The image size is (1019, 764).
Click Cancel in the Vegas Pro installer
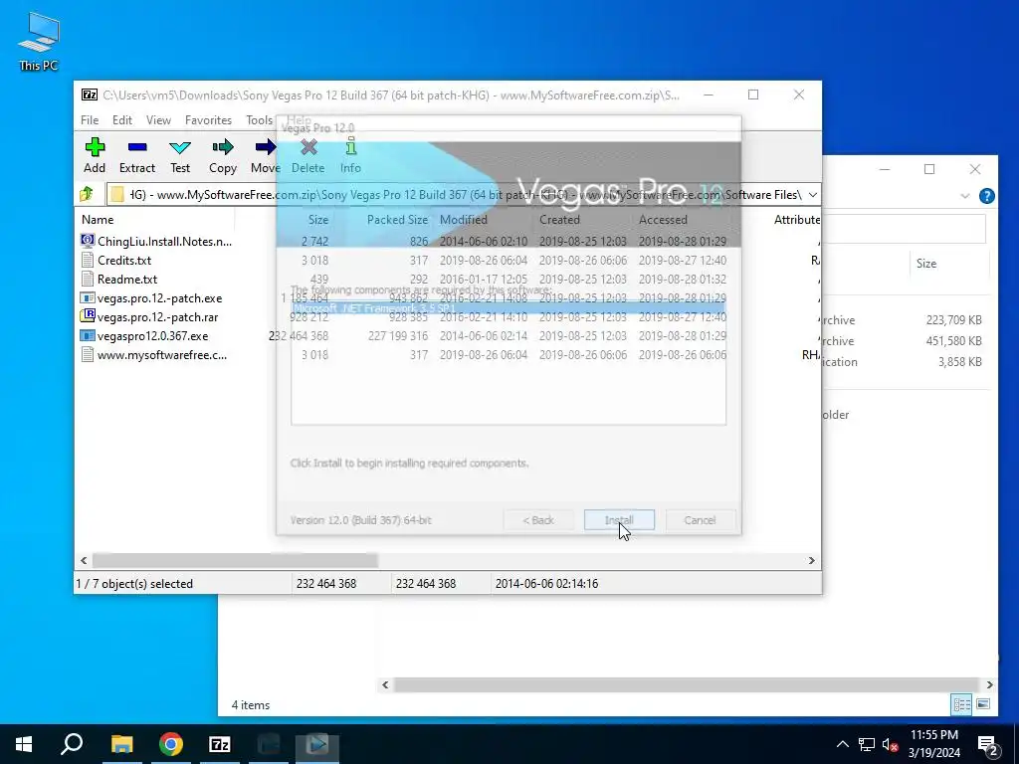pos(700,520)
